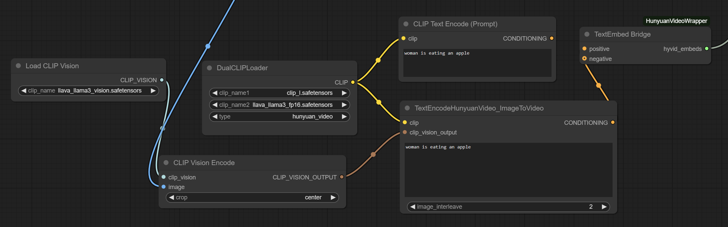This screenshot has height=227, width=728.
Task: Decrease image_interleave value with left arrow
Action: pos(413,207)
